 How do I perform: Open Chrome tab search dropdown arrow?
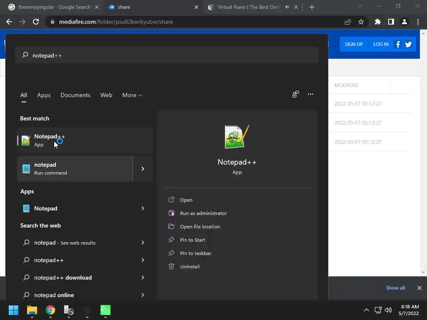pyautogui.click(x=360, y=6)
